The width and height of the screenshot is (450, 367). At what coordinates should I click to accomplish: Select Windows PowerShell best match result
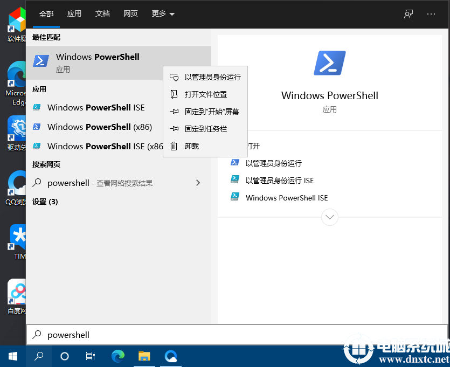(x=119, y=63)
